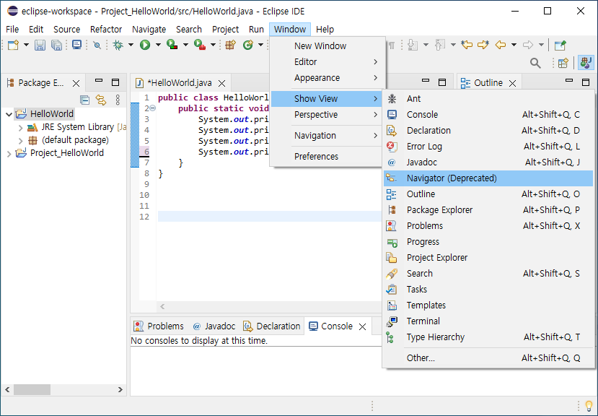Viewport: 598px width, 416px height.
Task: Collapse the HelloWorld project node
Action: coord(9,114)
